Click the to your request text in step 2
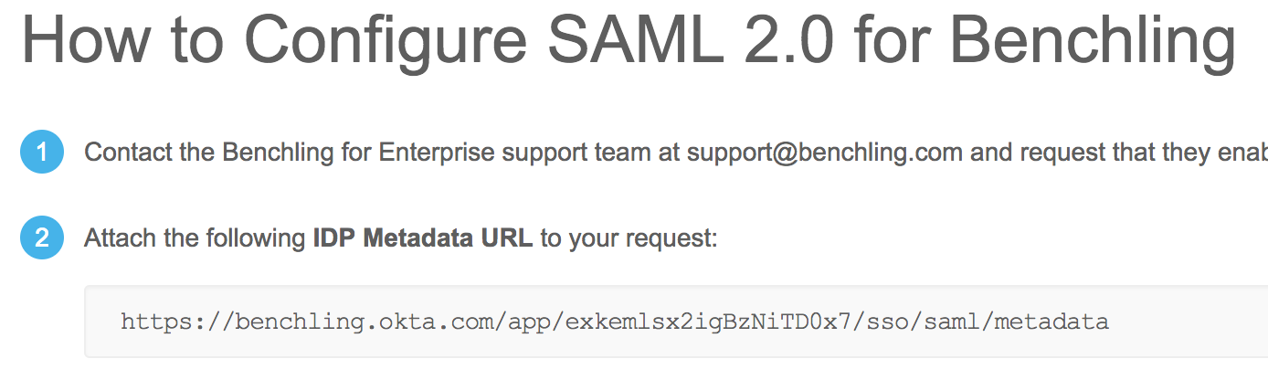Viewport: 1268px width, 380px height. pyautogui.click(x=629, y=239)
